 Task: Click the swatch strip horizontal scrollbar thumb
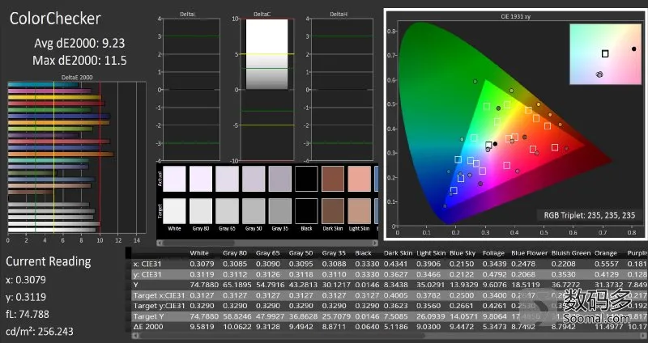(x=198, y=243)
